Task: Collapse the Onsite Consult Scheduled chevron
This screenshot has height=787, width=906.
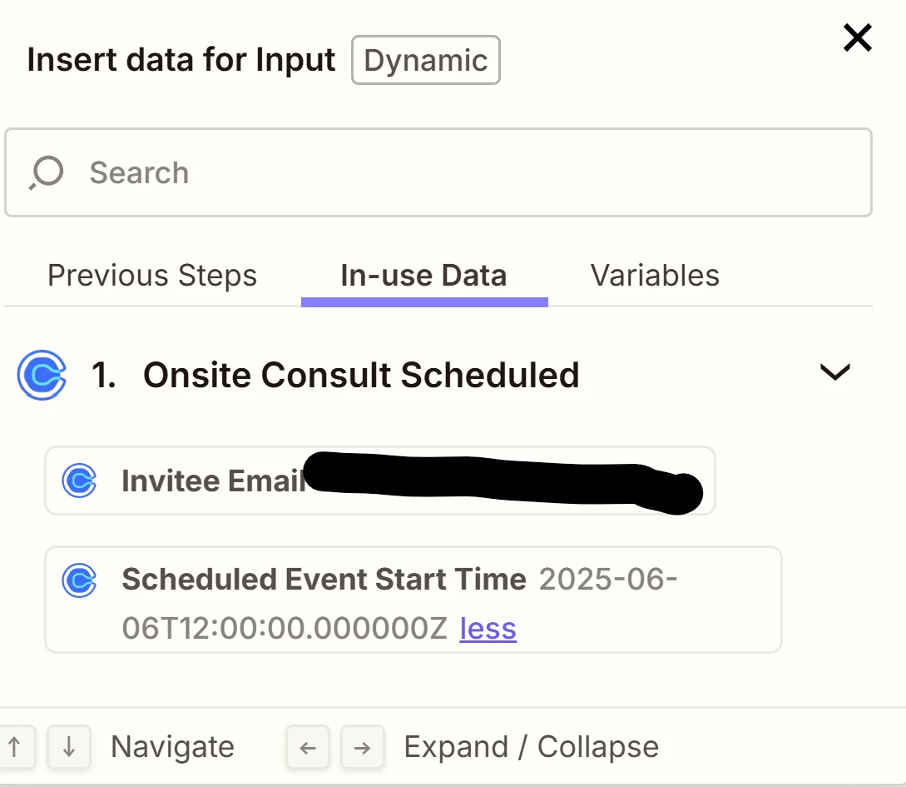Action: click(835, 371)
